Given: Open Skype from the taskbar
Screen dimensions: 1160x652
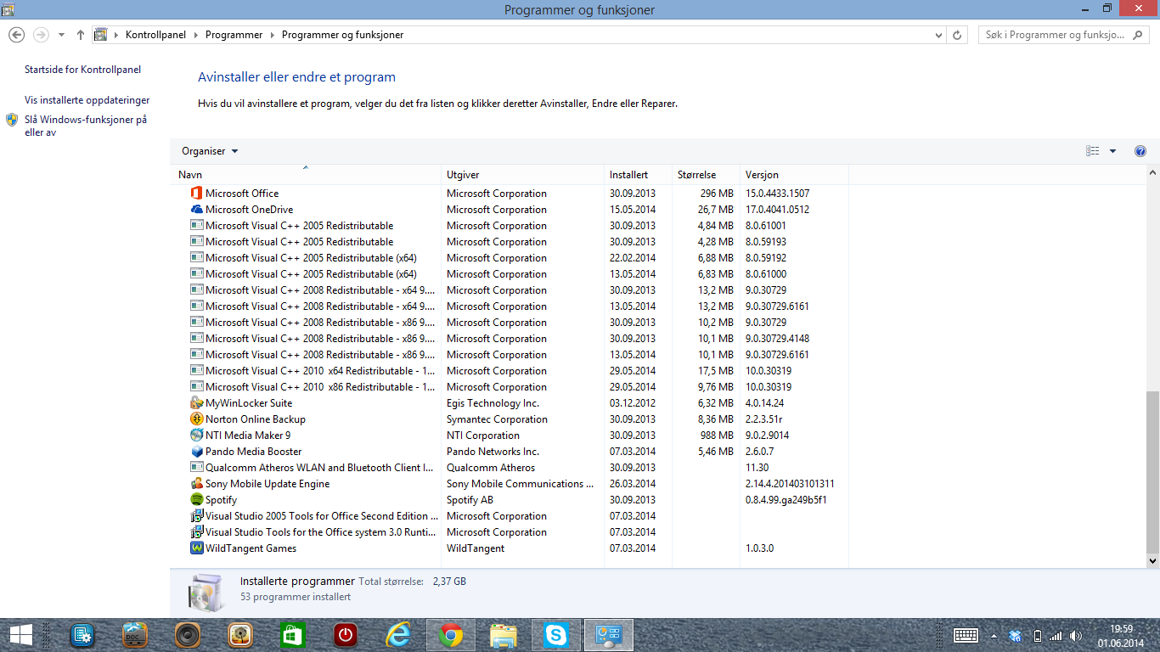Looking at the screenshot, I should [x=556, y=635].
